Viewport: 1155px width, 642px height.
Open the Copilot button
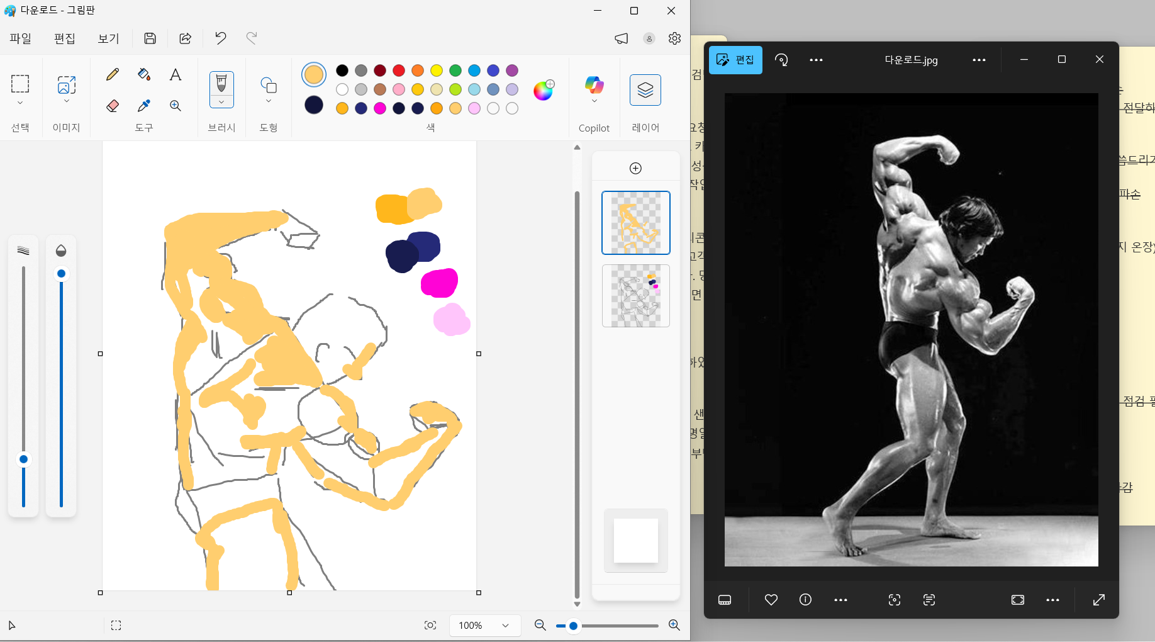(x=594, y=85)
